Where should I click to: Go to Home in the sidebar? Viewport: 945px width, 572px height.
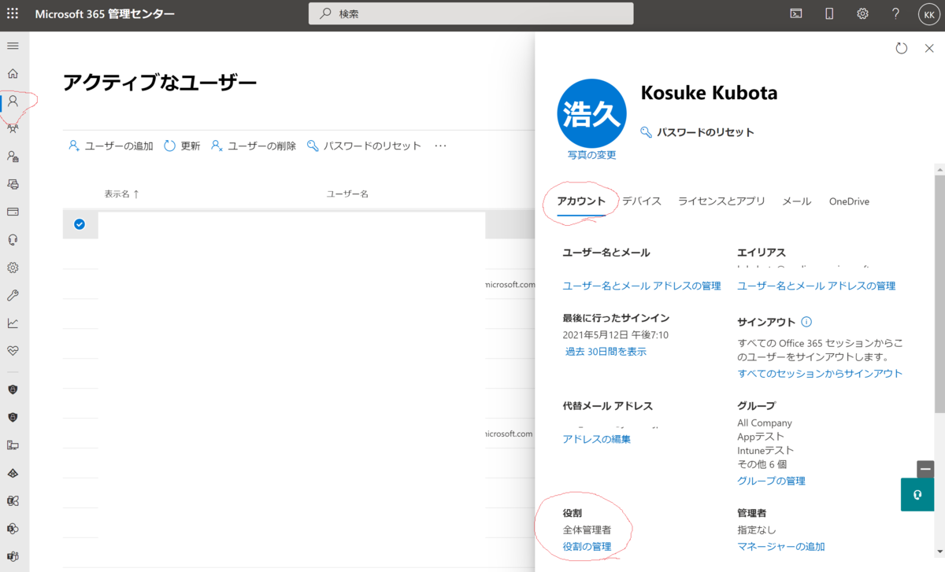tap(13, 74)
